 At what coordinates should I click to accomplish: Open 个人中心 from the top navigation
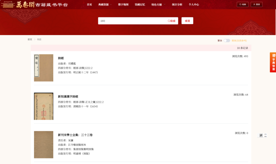[x=194, y=5]
